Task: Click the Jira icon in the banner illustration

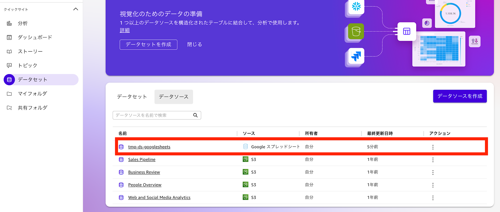Action: coord(356,56)
